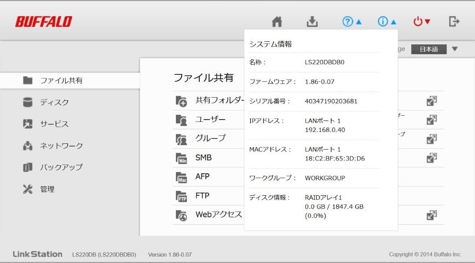Viewport: 475px width, 263px height.
Task: Open user row popup settings icon
Action: point(432,120)
